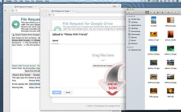Screen dimensions: 181x112
Task: Open the Direct Upload URL link
Action: click(x=35, y=84)
